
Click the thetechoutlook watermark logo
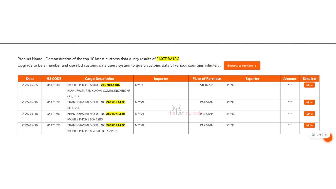(184, 110)
